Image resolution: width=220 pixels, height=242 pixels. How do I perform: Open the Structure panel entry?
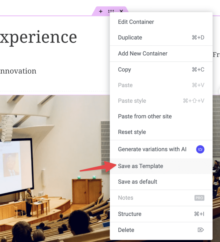pyautogui.click(x=130, y=214)
